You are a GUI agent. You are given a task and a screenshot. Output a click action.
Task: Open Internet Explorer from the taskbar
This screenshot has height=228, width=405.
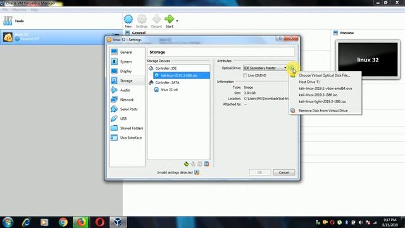(26, 222)
